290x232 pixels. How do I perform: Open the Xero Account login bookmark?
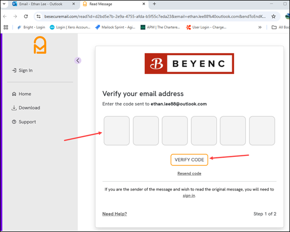(70, 27)
